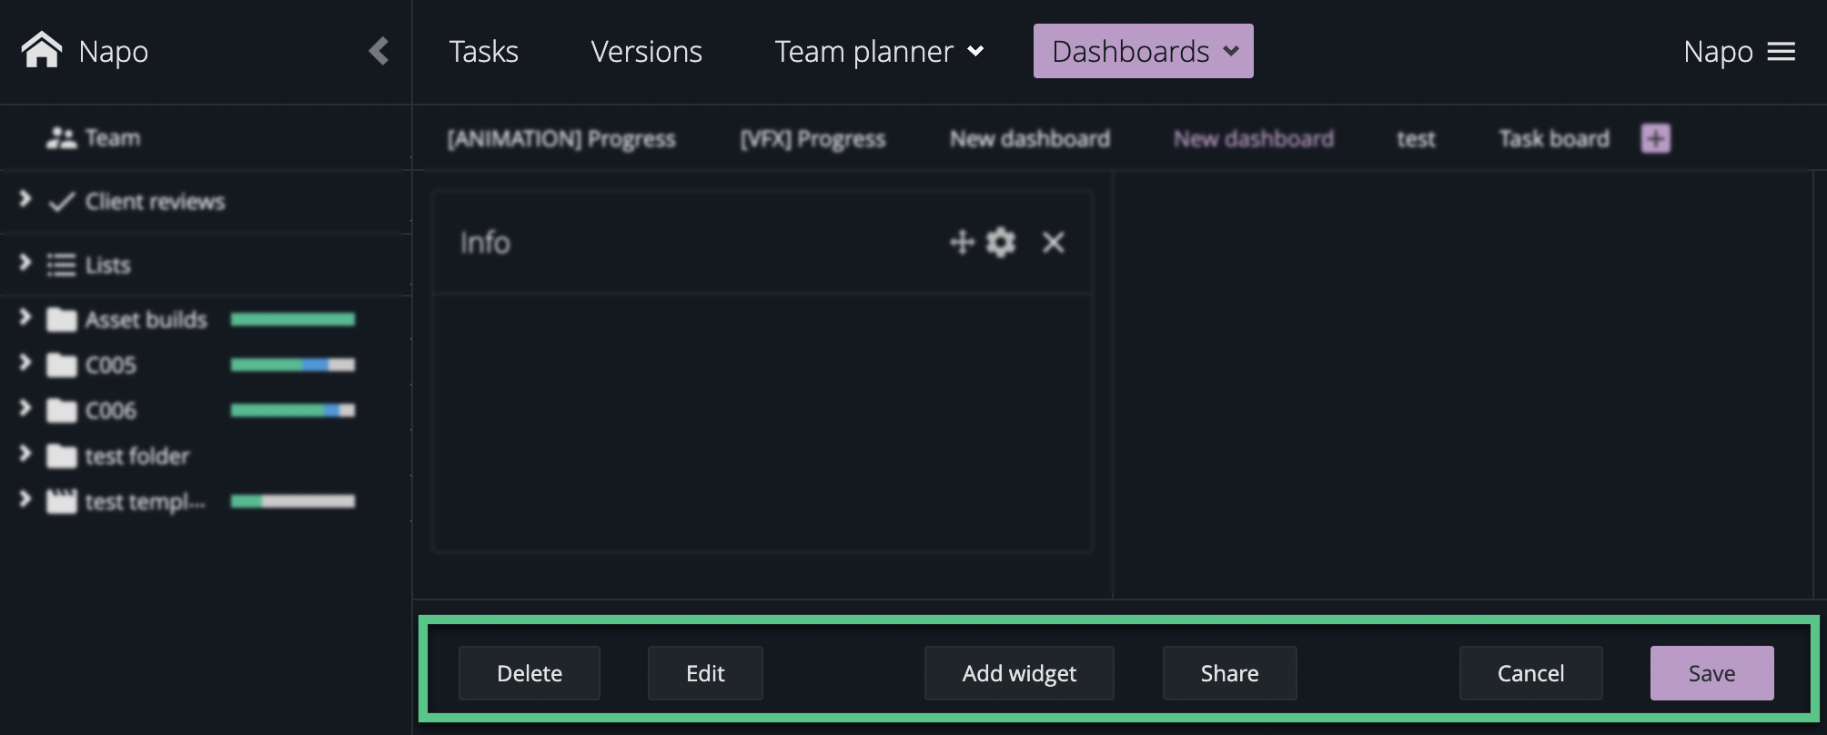
Task: Click the C005 folder icon
Action: [x=61, y=365]
